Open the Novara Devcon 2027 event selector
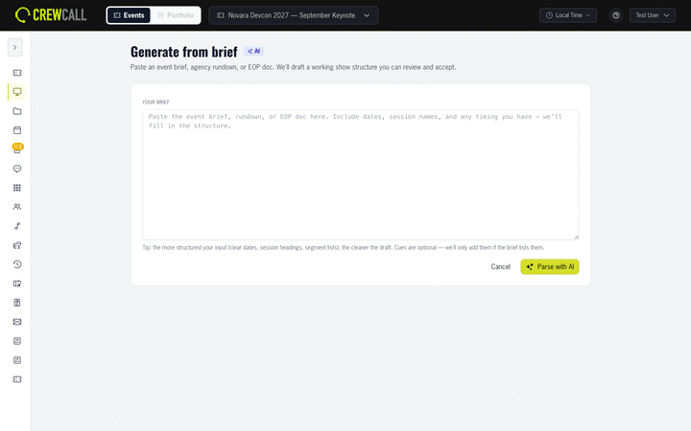This screenshot has width=691, height=431. (x=294, y=15)
